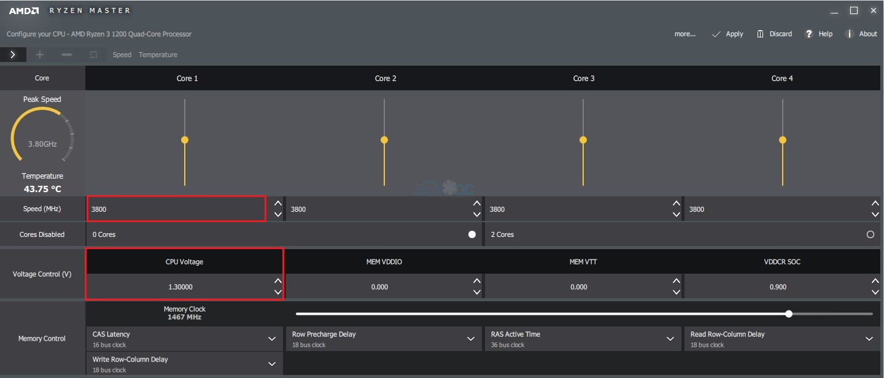Increase Core 2 speed with up arrow
Viewport: 884px width, 378px height.
477,203
